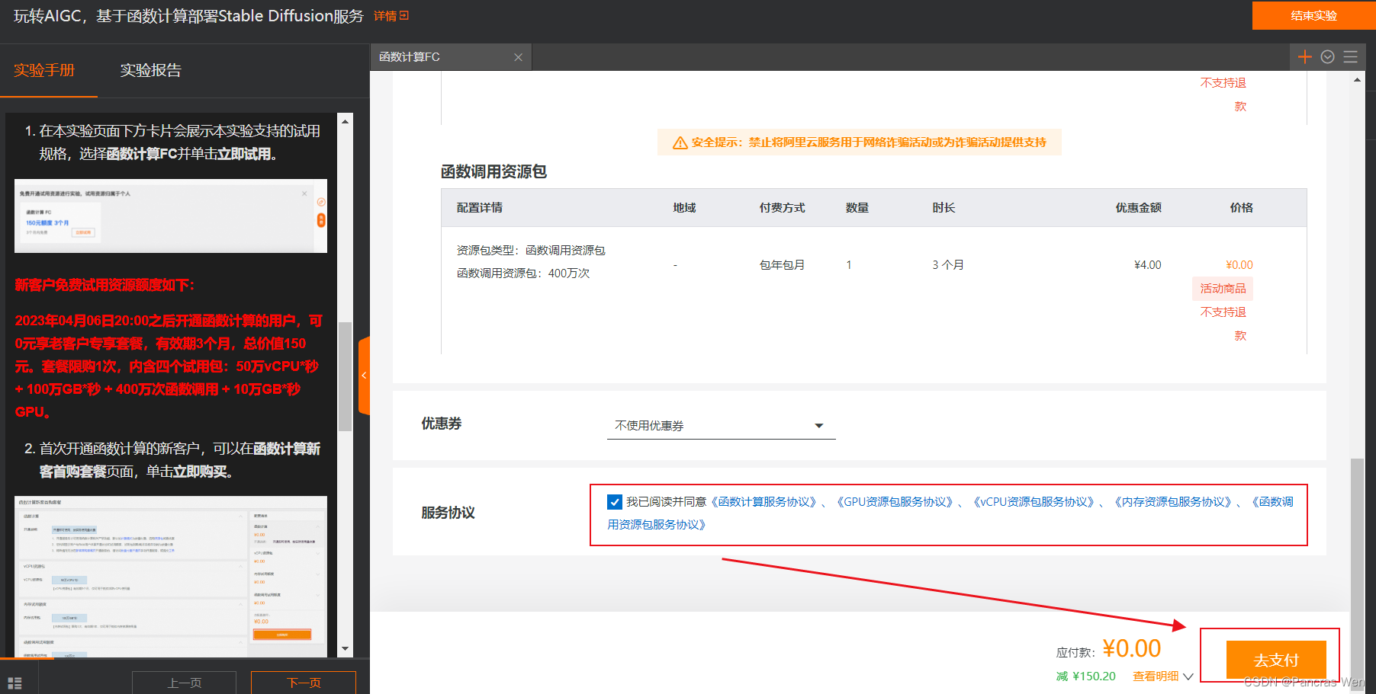Image resolution: width=1376 pixels, height=694 pixels.
Task: Click the 安全提示 warning icon
Action: tap(680, 143)
